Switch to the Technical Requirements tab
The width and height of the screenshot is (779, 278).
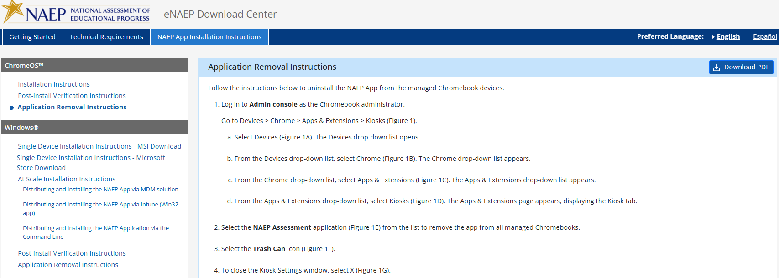pos(106,37)
